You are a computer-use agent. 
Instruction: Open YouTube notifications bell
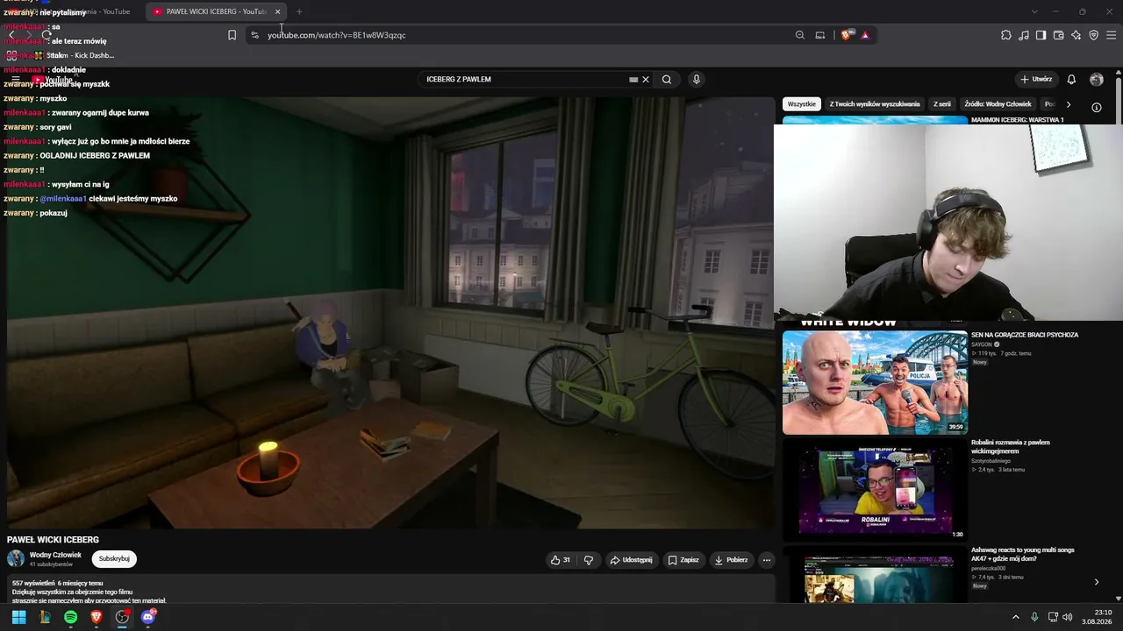1071,79
